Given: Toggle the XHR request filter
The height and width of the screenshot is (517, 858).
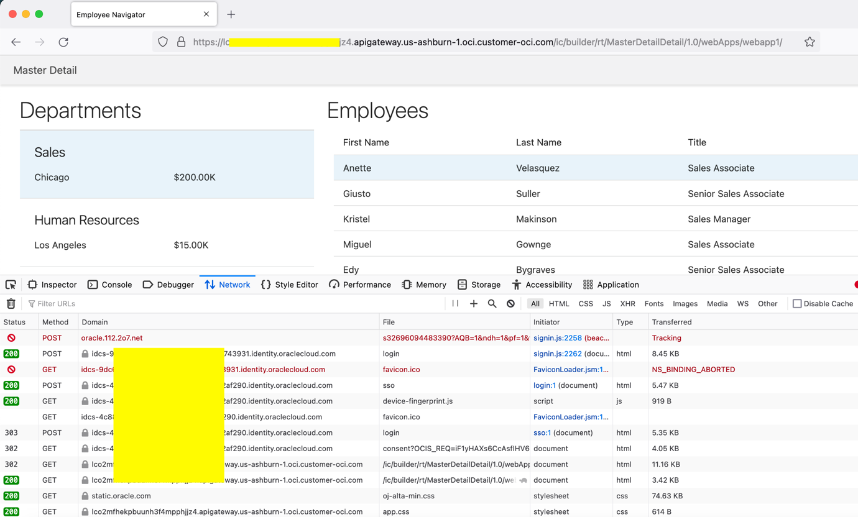Looking at the screenshot, I should 627,304.
